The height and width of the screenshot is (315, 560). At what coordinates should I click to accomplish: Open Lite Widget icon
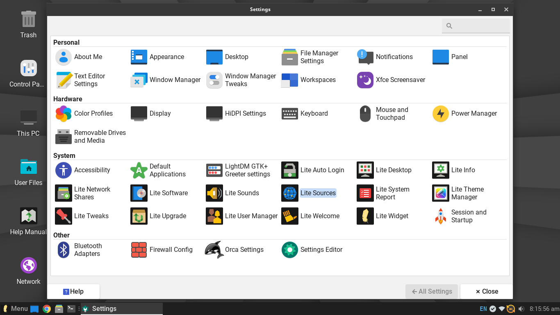click(x=365, y=216)
